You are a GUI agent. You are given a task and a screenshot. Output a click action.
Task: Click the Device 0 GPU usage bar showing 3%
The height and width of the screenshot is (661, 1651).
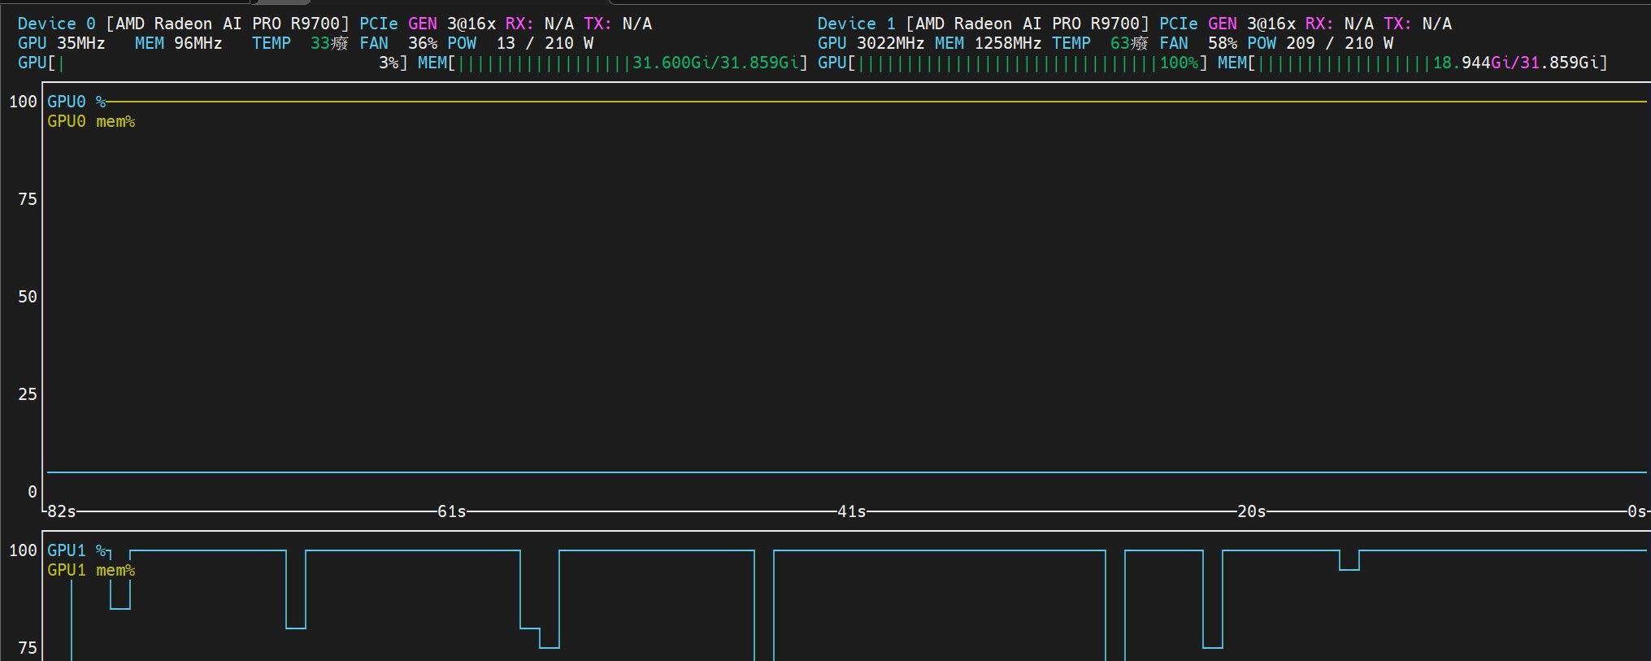(214, 63)
